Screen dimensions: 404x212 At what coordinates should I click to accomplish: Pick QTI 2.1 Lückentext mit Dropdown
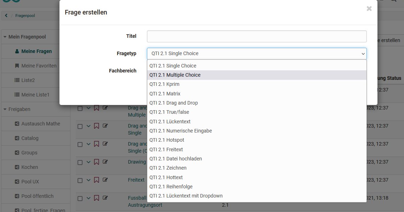click(186, 196)
